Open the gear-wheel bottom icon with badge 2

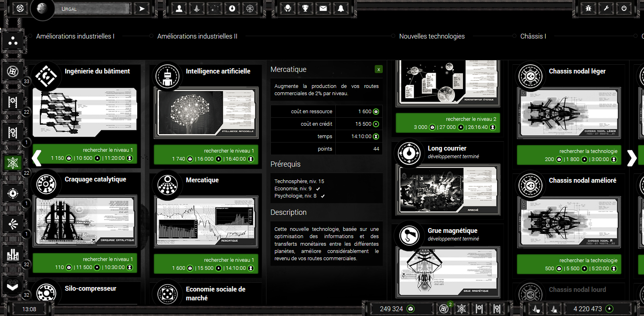tap(444, 308)
